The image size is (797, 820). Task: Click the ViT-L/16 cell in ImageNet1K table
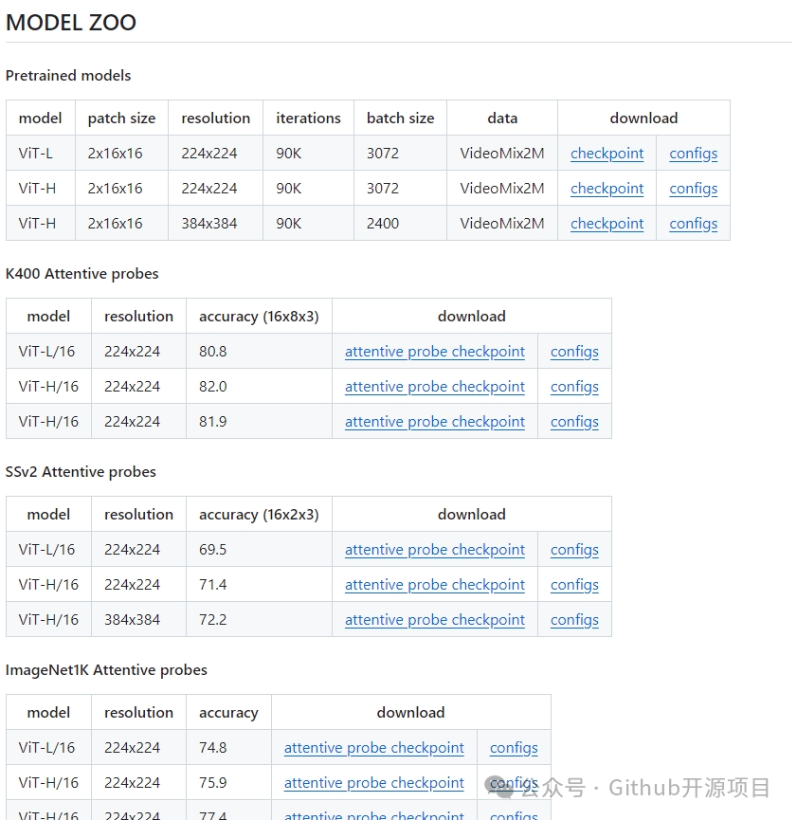click(46, 748)
